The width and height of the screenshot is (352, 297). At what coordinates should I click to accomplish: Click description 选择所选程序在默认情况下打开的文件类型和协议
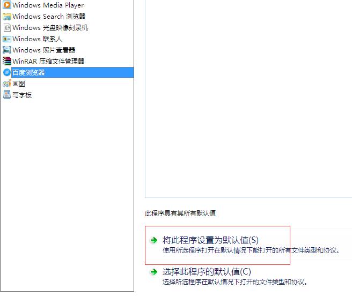tap(235, 282)
